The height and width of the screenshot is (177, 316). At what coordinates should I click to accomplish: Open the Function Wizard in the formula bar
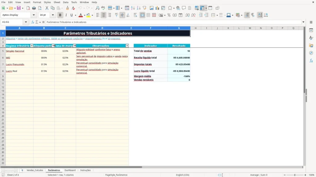pos(33,22)
